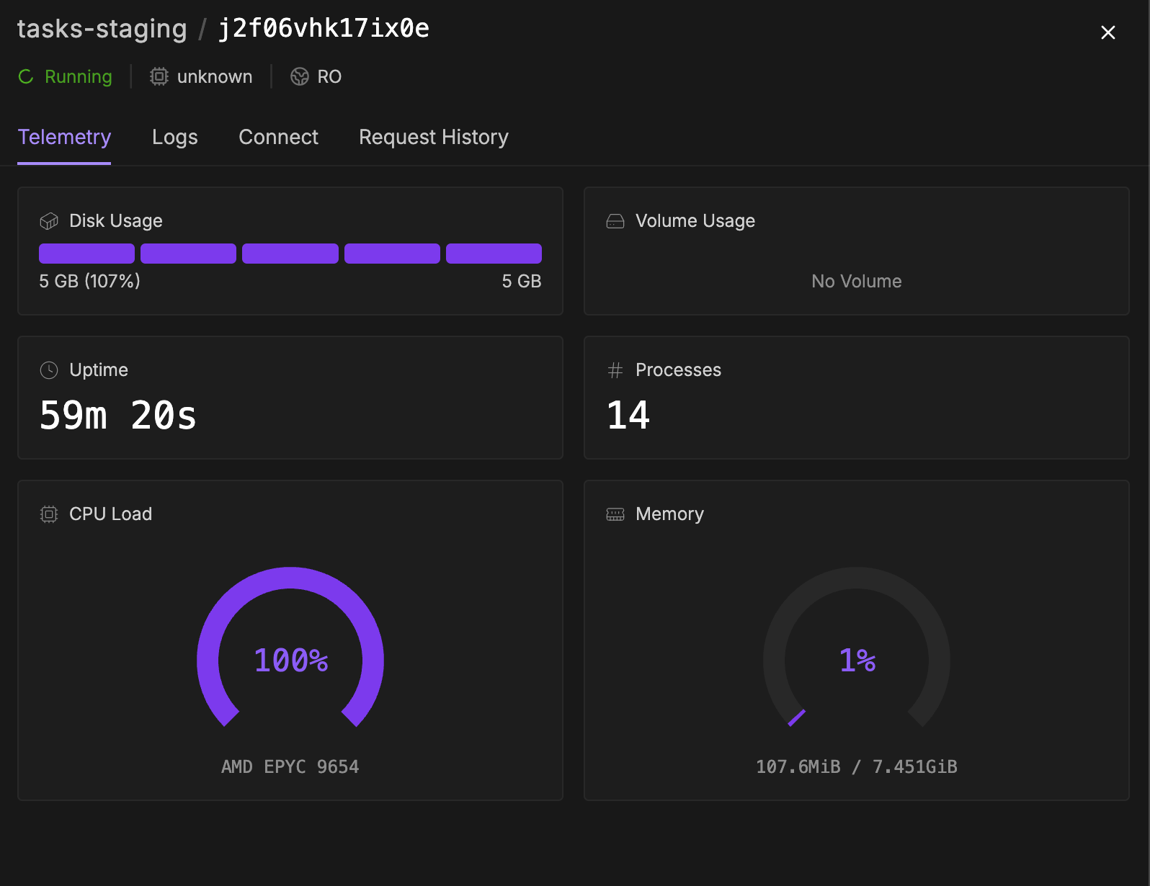Click the Disk Usage cube icon

point(49,221)
